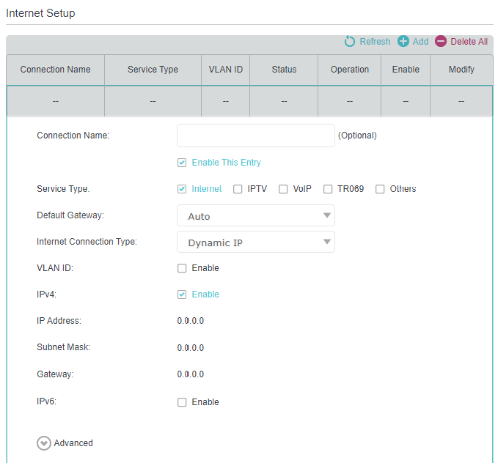Click the (Optional) hint text
The width and height of the screenshot is (498, 463).
[357, 136]
